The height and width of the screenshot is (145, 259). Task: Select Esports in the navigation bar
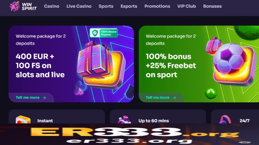pyautogui.click(x=129, y=6)
